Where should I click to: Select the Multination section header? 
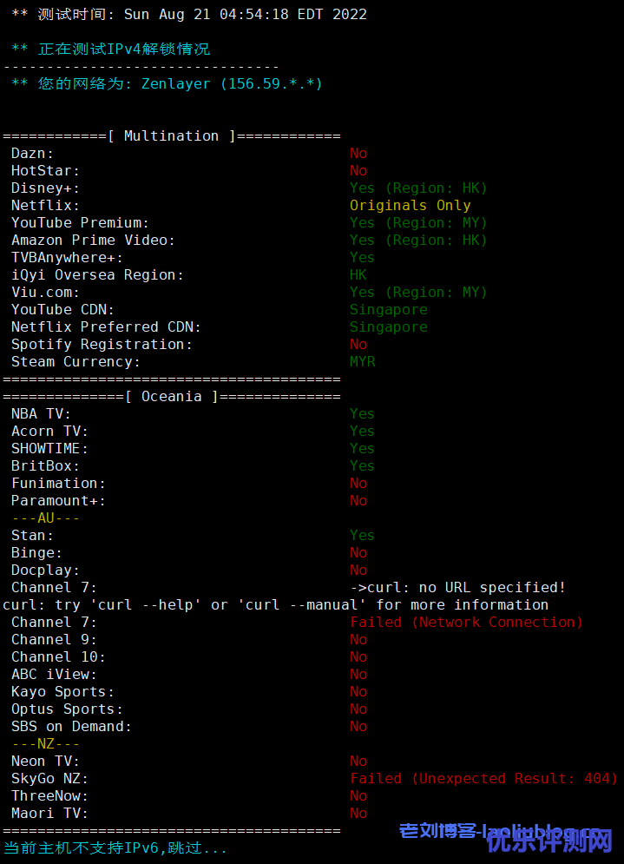click(x=172, y=135)
